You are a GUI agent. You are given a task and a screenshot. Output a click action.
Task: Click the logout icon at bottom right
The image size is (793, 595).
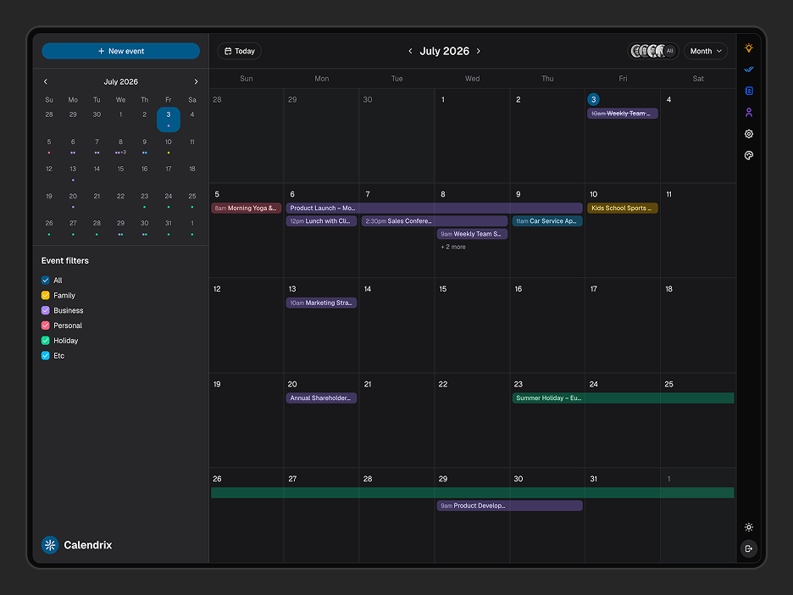coord(748,548)
